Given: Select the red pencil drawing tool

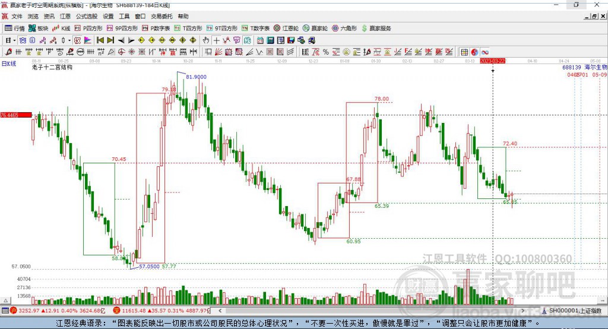Looking at the screenshot, I should pyautogui.click(x=8, y=52).
